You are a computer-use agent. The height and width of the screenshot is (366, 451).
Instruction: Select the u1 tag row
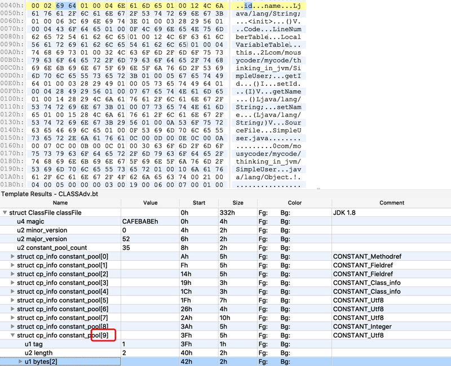(225, 344)
